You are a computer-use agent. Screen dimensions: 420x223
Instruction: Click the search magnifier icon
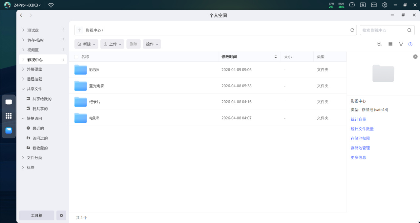pos(409,30)
